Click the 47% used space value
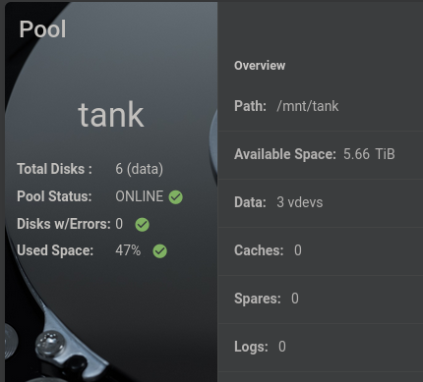423x382 pixels. click(x=128, y=250)
